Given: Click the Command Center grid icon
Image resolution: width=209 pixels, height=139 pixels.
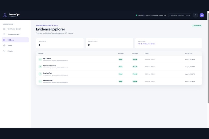Looking at the screenshot, I should pyautogui.click(x=4, y=29).
